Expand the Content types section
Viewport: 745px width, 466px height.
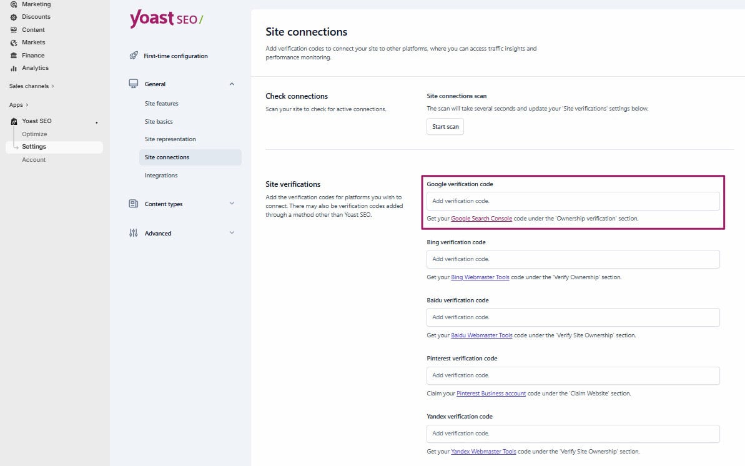pos(232,204)
